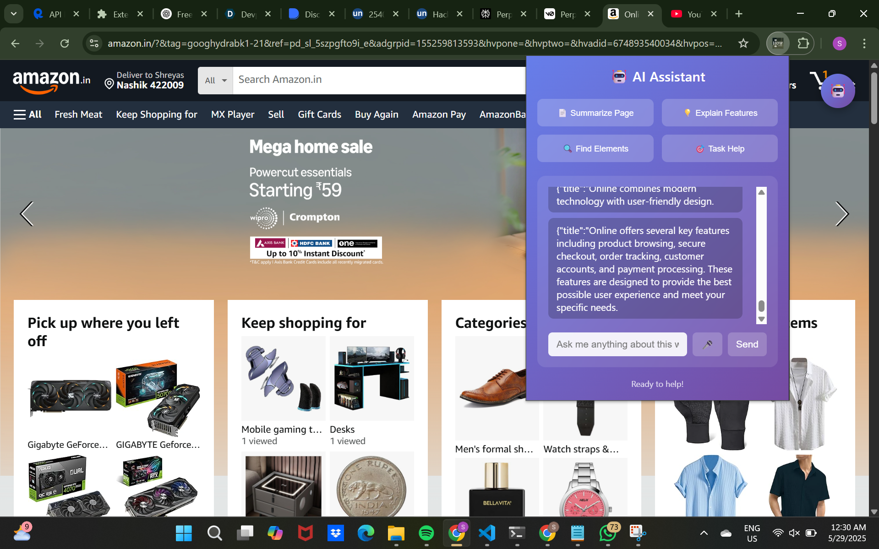Click the previous banner arrow
Image resolution: width=879 pixels, height=549 pixels.
click(27, 214)
